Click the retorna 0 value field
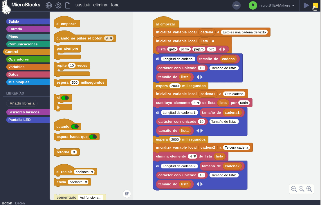 coord(74,152)
